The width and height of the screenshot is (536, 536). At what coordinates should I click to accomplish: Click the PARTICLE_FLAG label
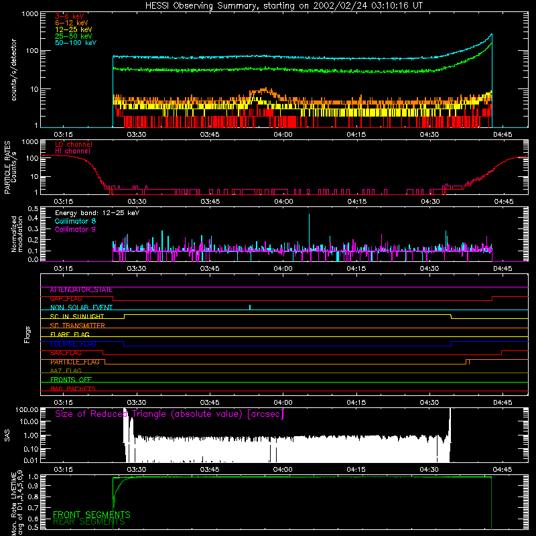click(75, 362)
